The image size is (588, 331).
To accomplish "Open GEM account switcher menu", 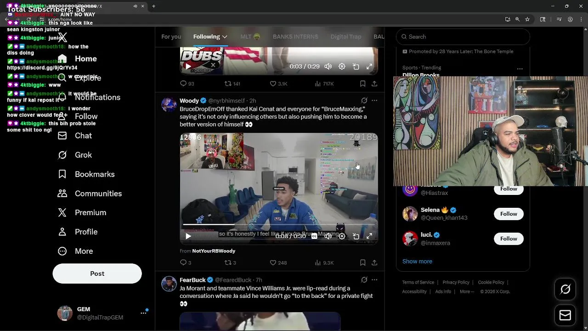I will click(x=143, y=313).
